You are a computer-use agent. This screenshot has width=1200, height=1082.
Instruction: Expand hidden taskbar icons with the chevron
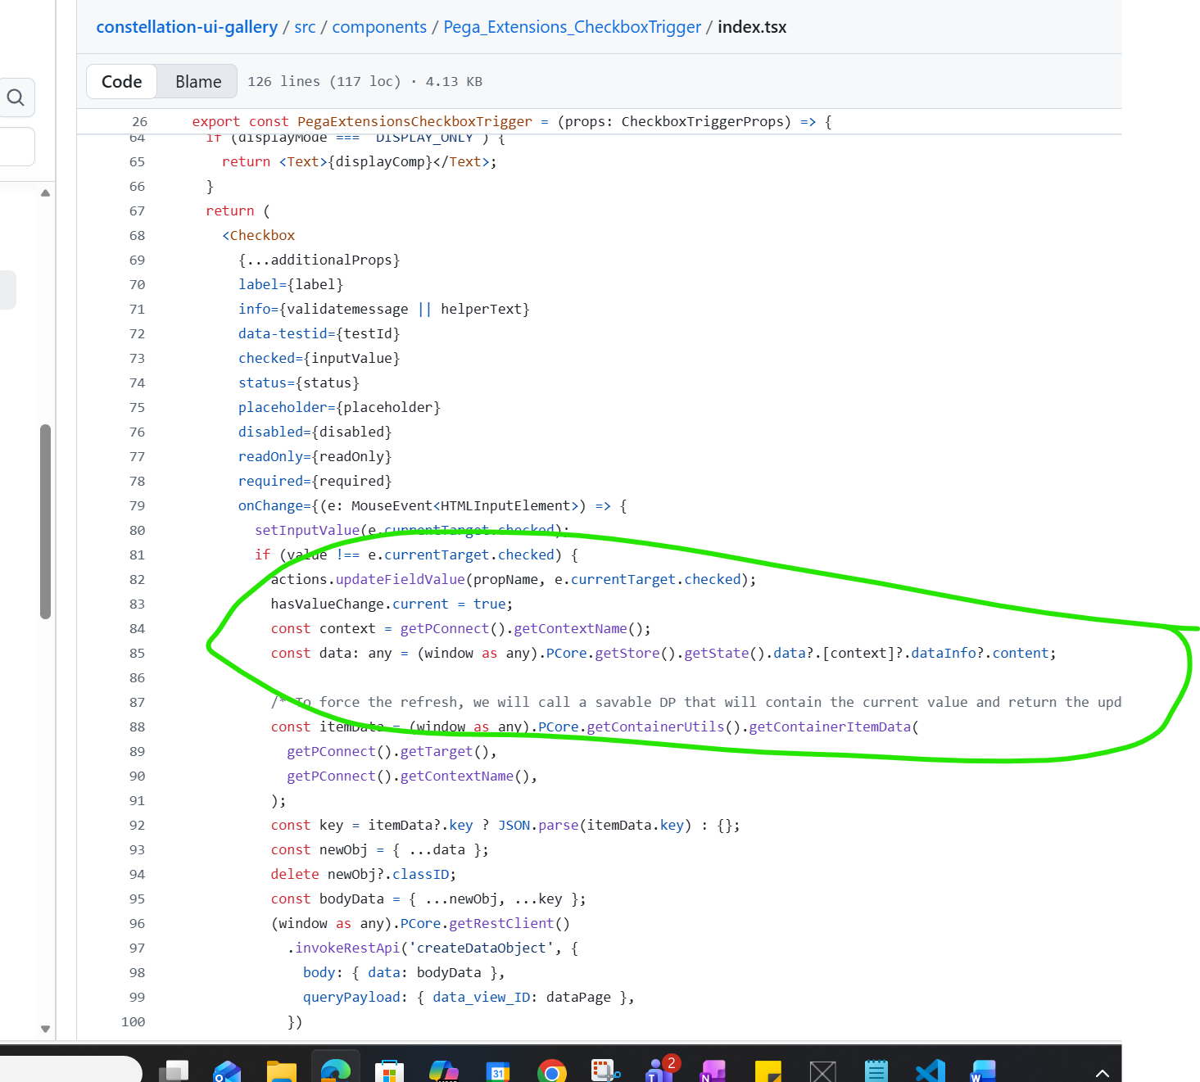pos(1102,1073)
